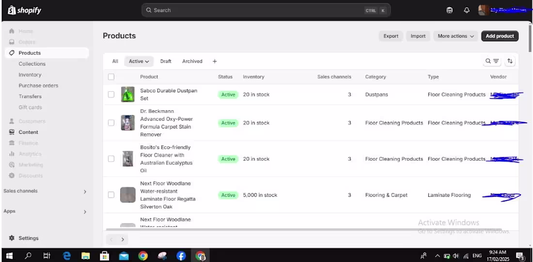The image size is (533, 262).
Task: Select all products checkbox in header
Action: 111,77
